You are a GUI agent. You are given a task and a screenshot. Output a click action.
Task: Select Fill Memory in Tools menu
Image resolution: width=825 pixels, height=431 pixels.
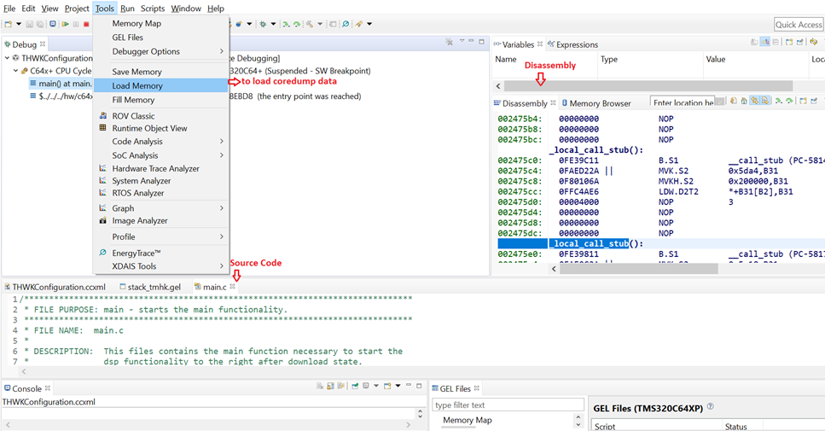(160, 100)
